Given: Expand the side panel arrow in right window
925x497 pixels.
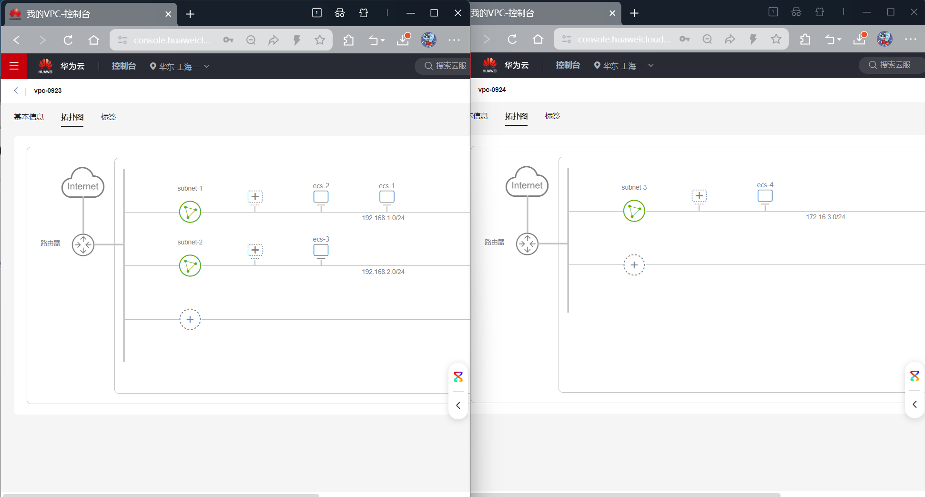Looking at the screenshot, I should coord(915,405).
